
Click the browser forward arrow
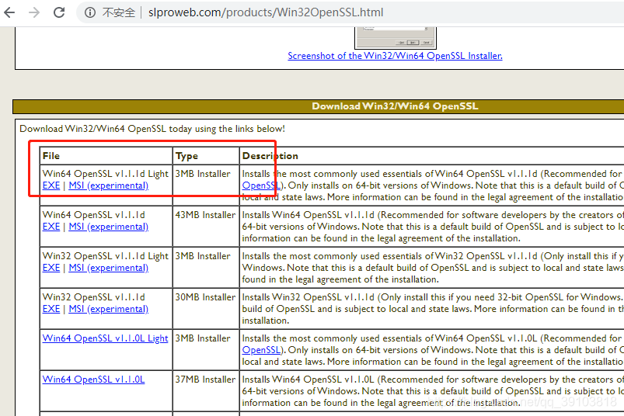coord(34,12)
